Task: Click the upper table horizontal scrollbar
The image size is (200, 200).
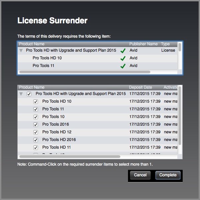Action: [x=85, y=72]
